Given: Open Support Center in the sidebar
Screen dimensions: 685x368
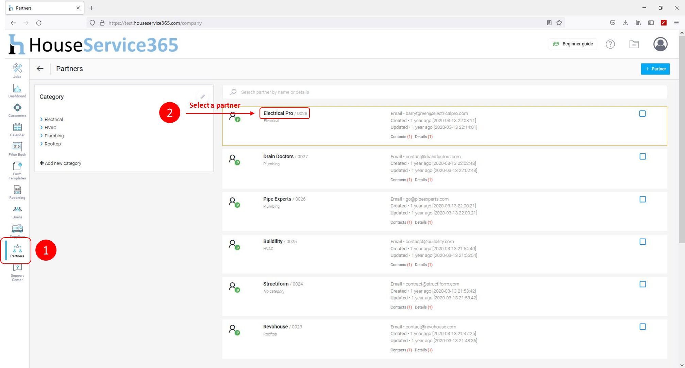Looking at the screenshot, I should [x=17, y=273].
